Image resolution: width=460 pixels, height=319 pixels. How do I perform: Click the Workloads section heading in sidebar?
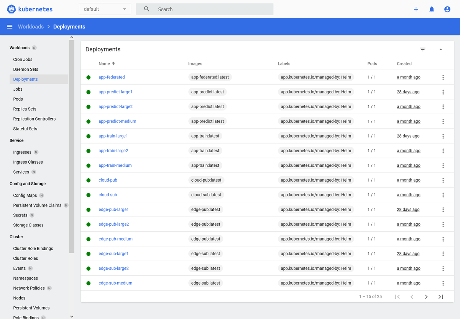point(20,48)
